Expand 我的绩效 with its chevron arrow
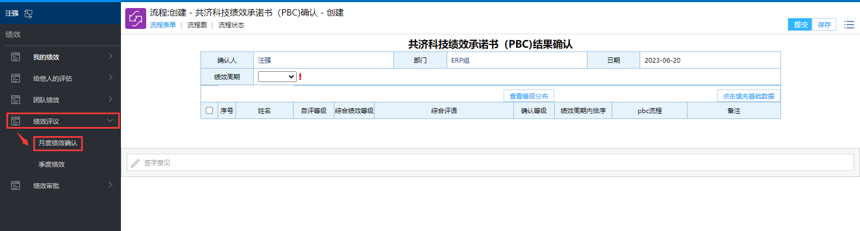The height and width of the screenshot is (231, 860). coord(110,56)
